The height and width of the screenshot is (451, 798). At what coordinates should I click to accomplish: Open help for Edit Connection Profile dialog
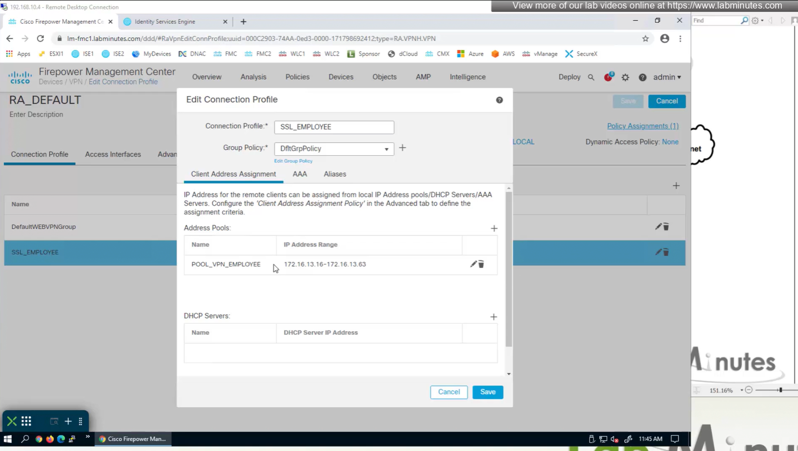(x=499, y=100)
